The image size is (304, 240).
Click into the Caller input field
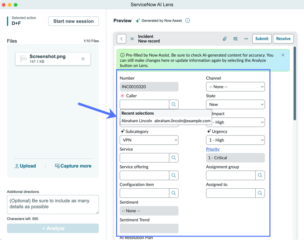[144, 104]
